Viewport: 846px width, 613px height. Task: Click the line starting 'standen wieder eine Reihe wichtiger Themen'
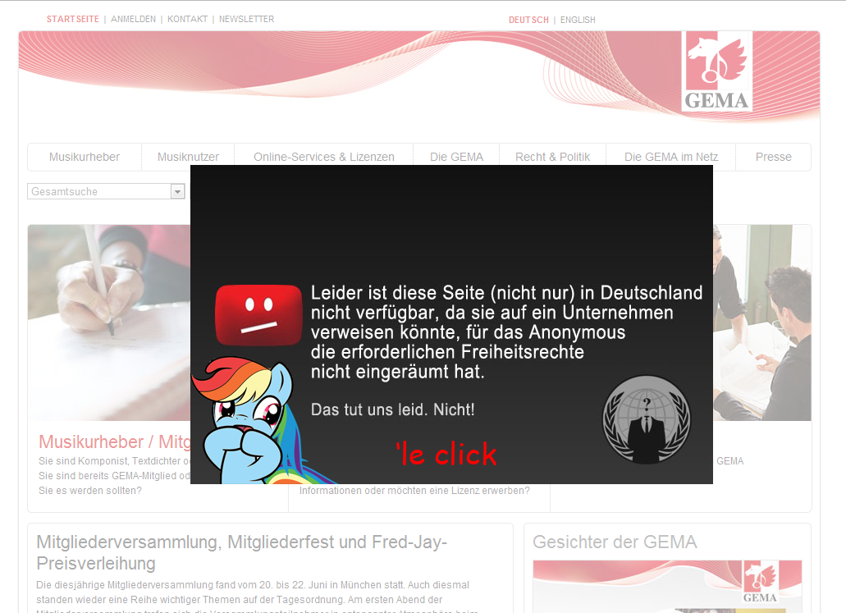[x=239, y=600]
